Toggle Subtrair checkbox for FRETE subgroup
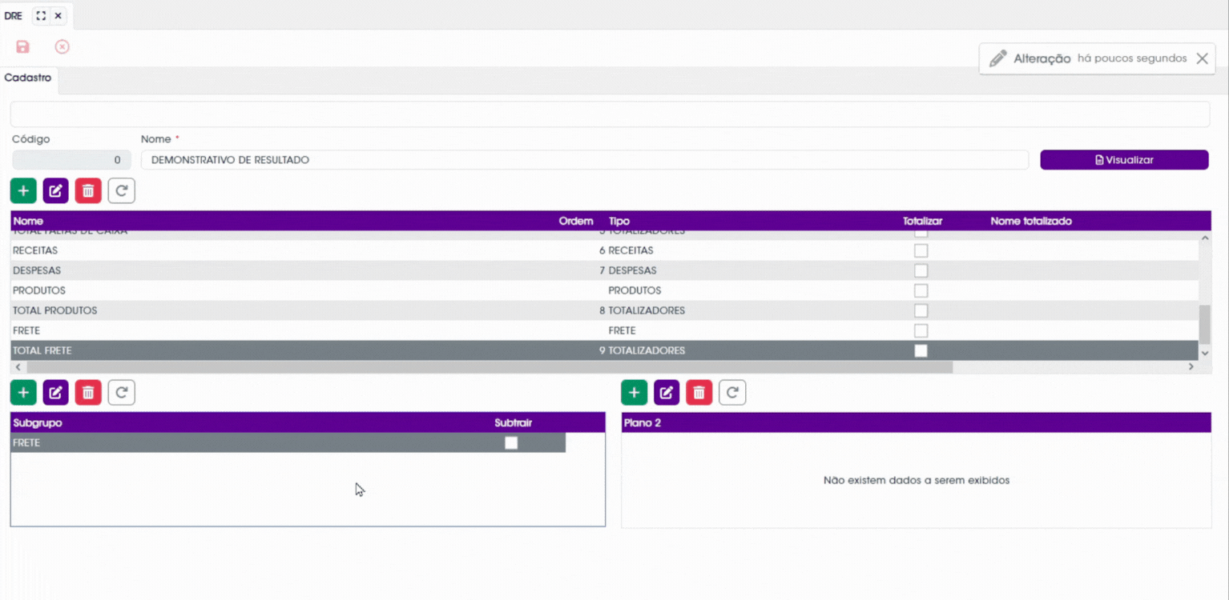1229x600 pixels. click(511, 442)
